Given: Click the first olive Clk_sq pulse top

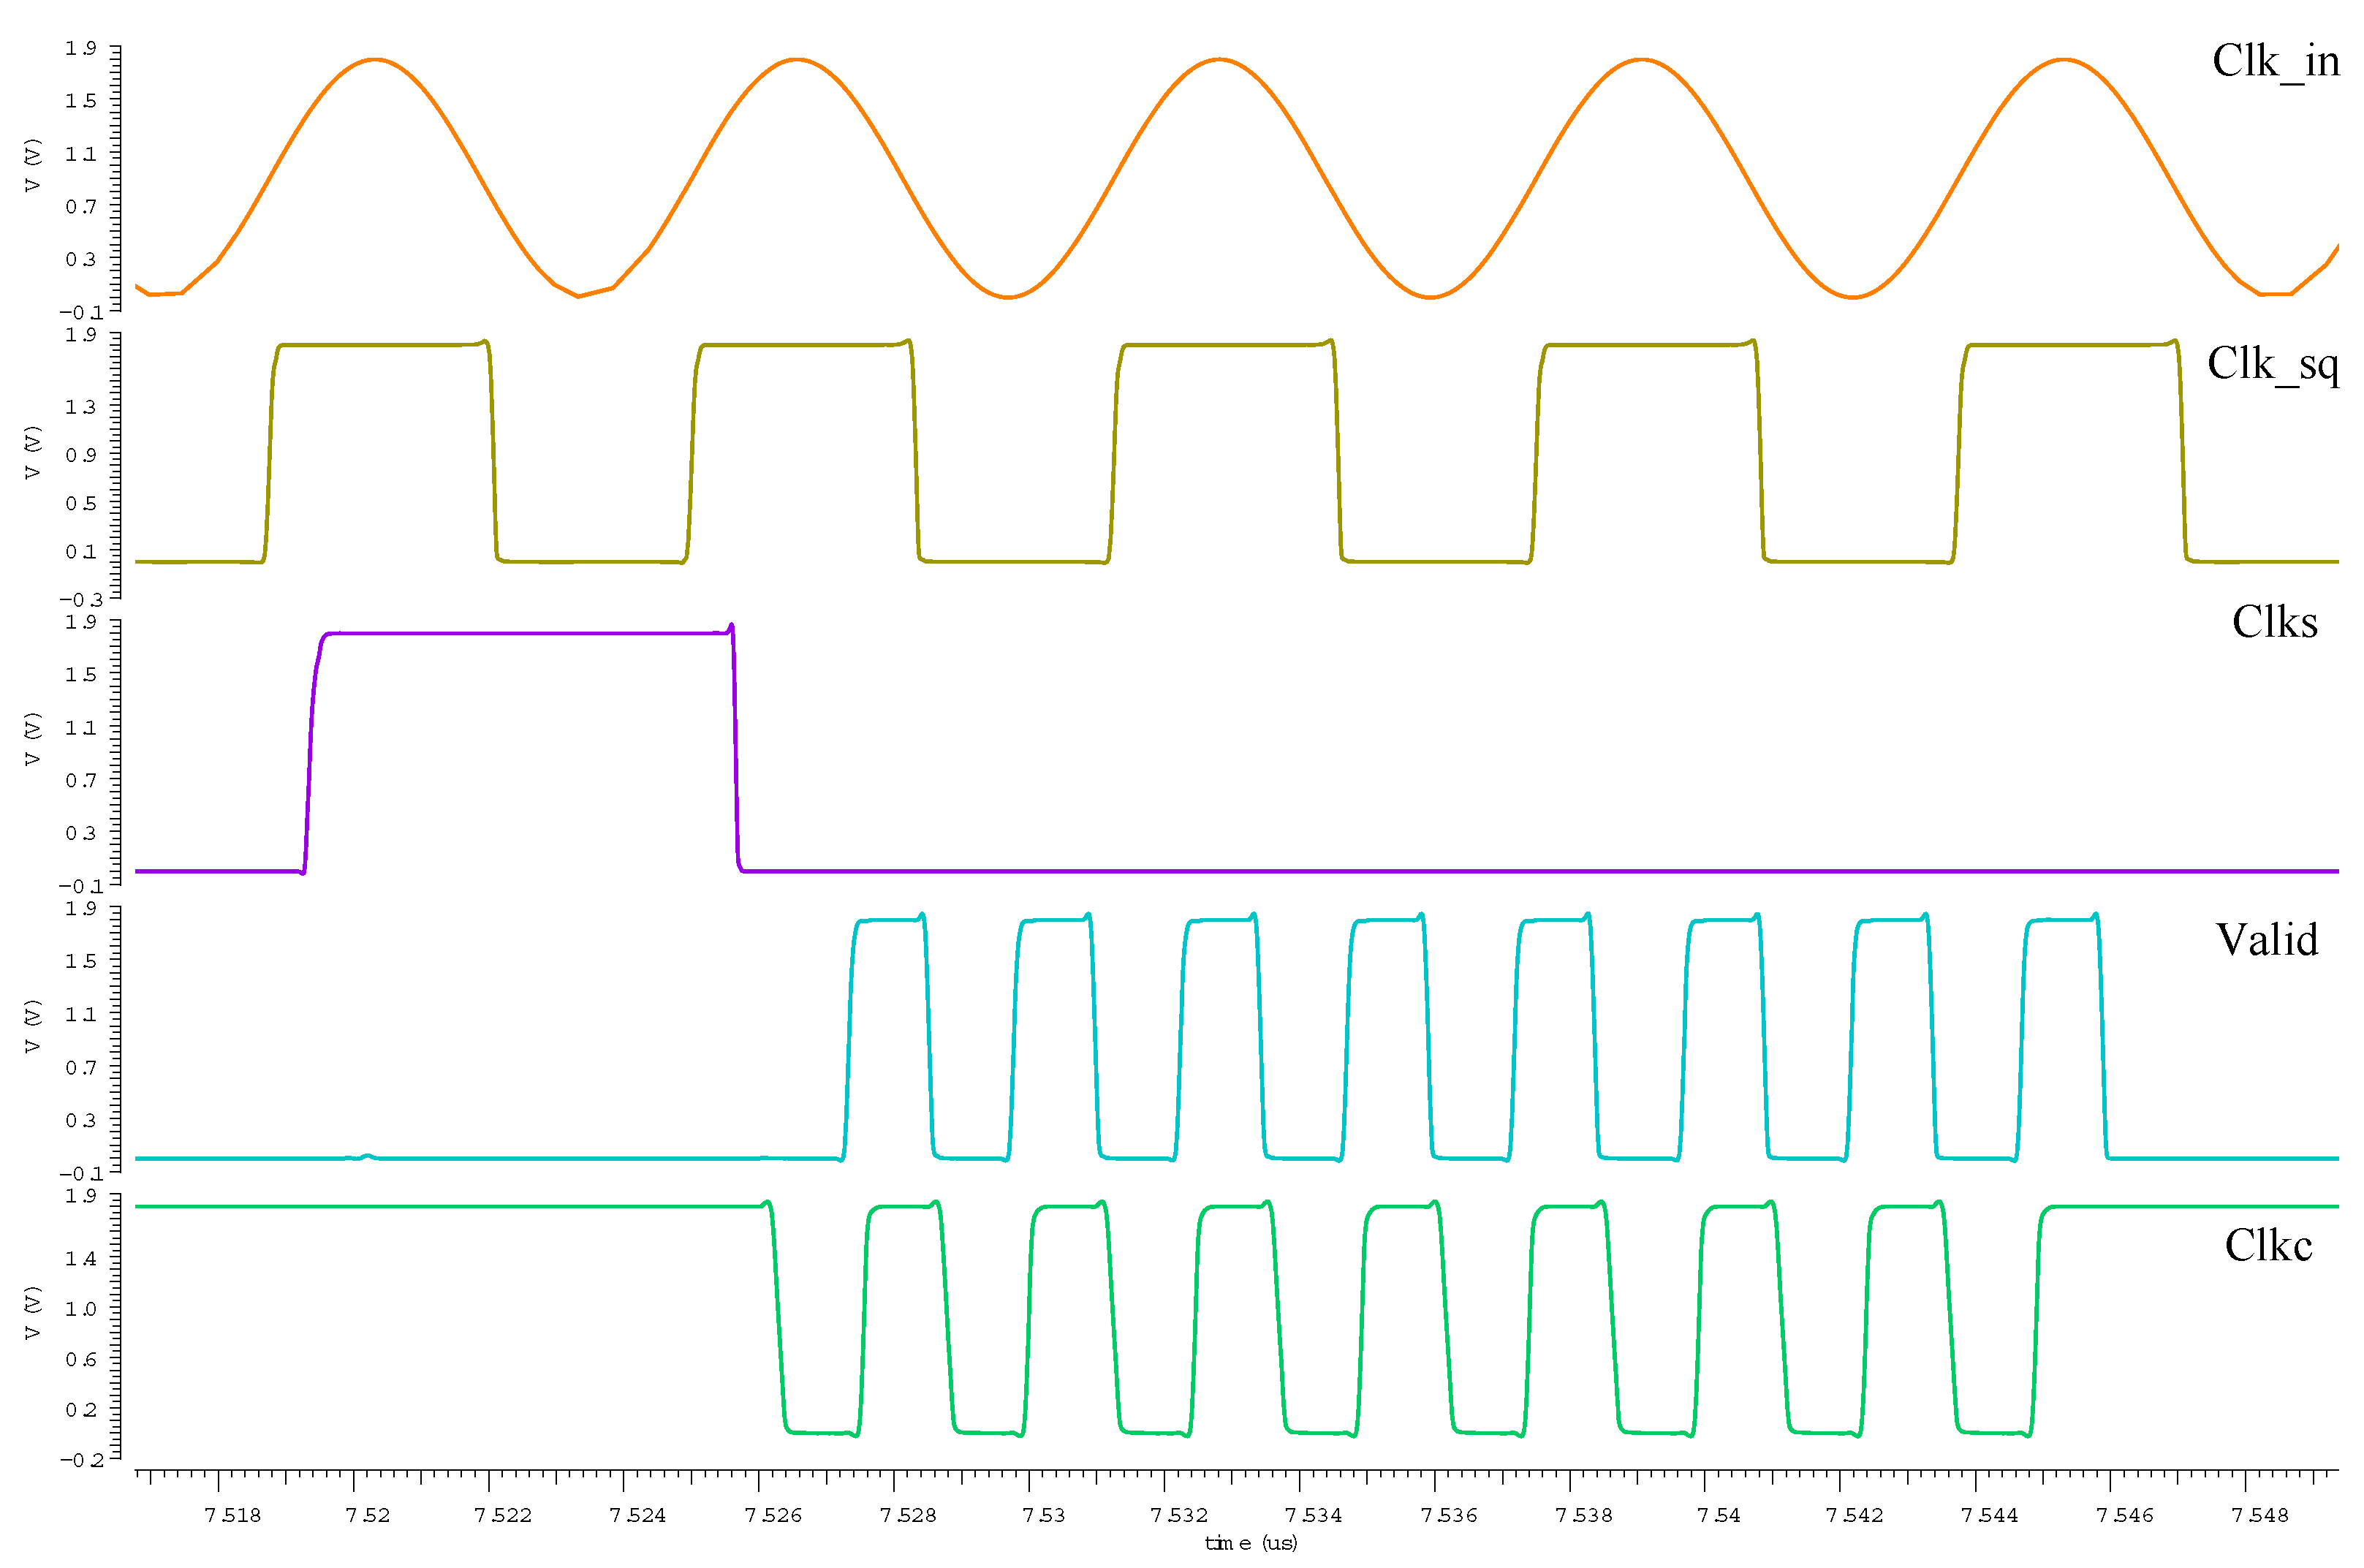Looking at the screenshot, I should pyautogui.click(x=380, y=345).
